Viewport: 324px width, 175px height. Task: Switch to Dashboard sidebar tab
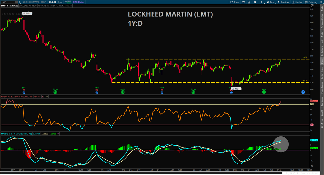coord(322,101)
